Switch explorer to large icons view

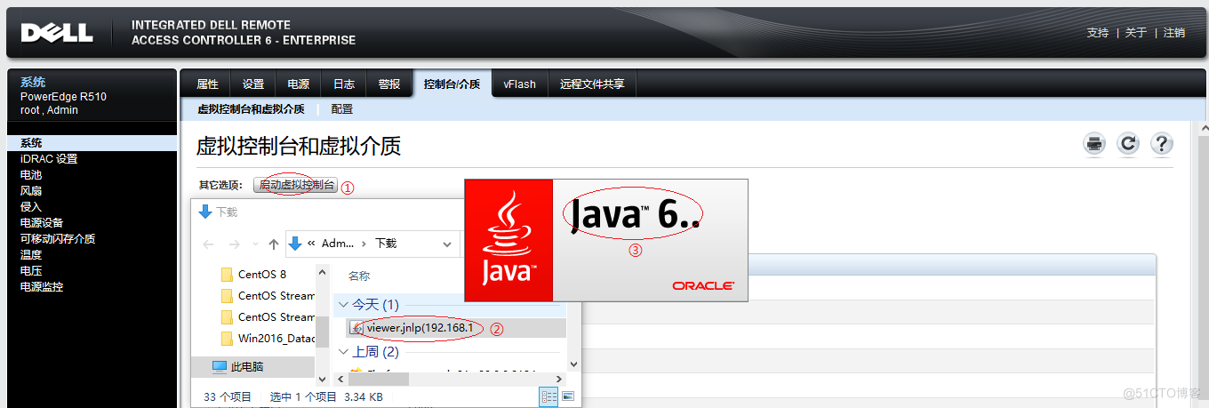click(568, 396)
